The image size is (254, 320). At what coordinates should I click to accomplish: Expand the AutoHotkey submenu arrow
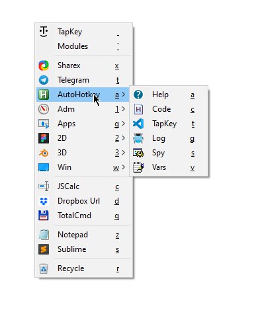pyautogui.click(x=124, y=95)
